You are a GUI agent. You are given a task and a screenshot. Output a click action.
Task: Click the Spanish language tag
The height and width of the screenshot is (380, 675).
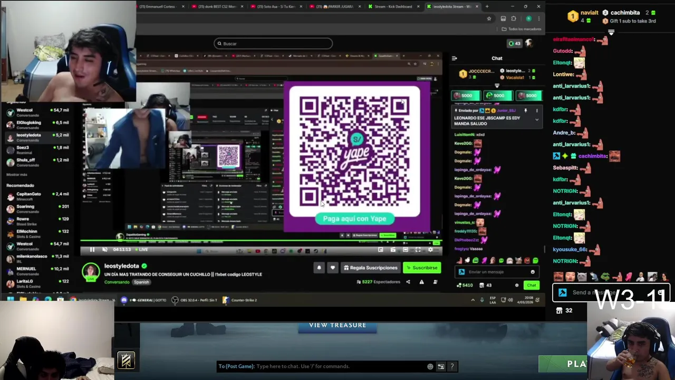[141, 282]
